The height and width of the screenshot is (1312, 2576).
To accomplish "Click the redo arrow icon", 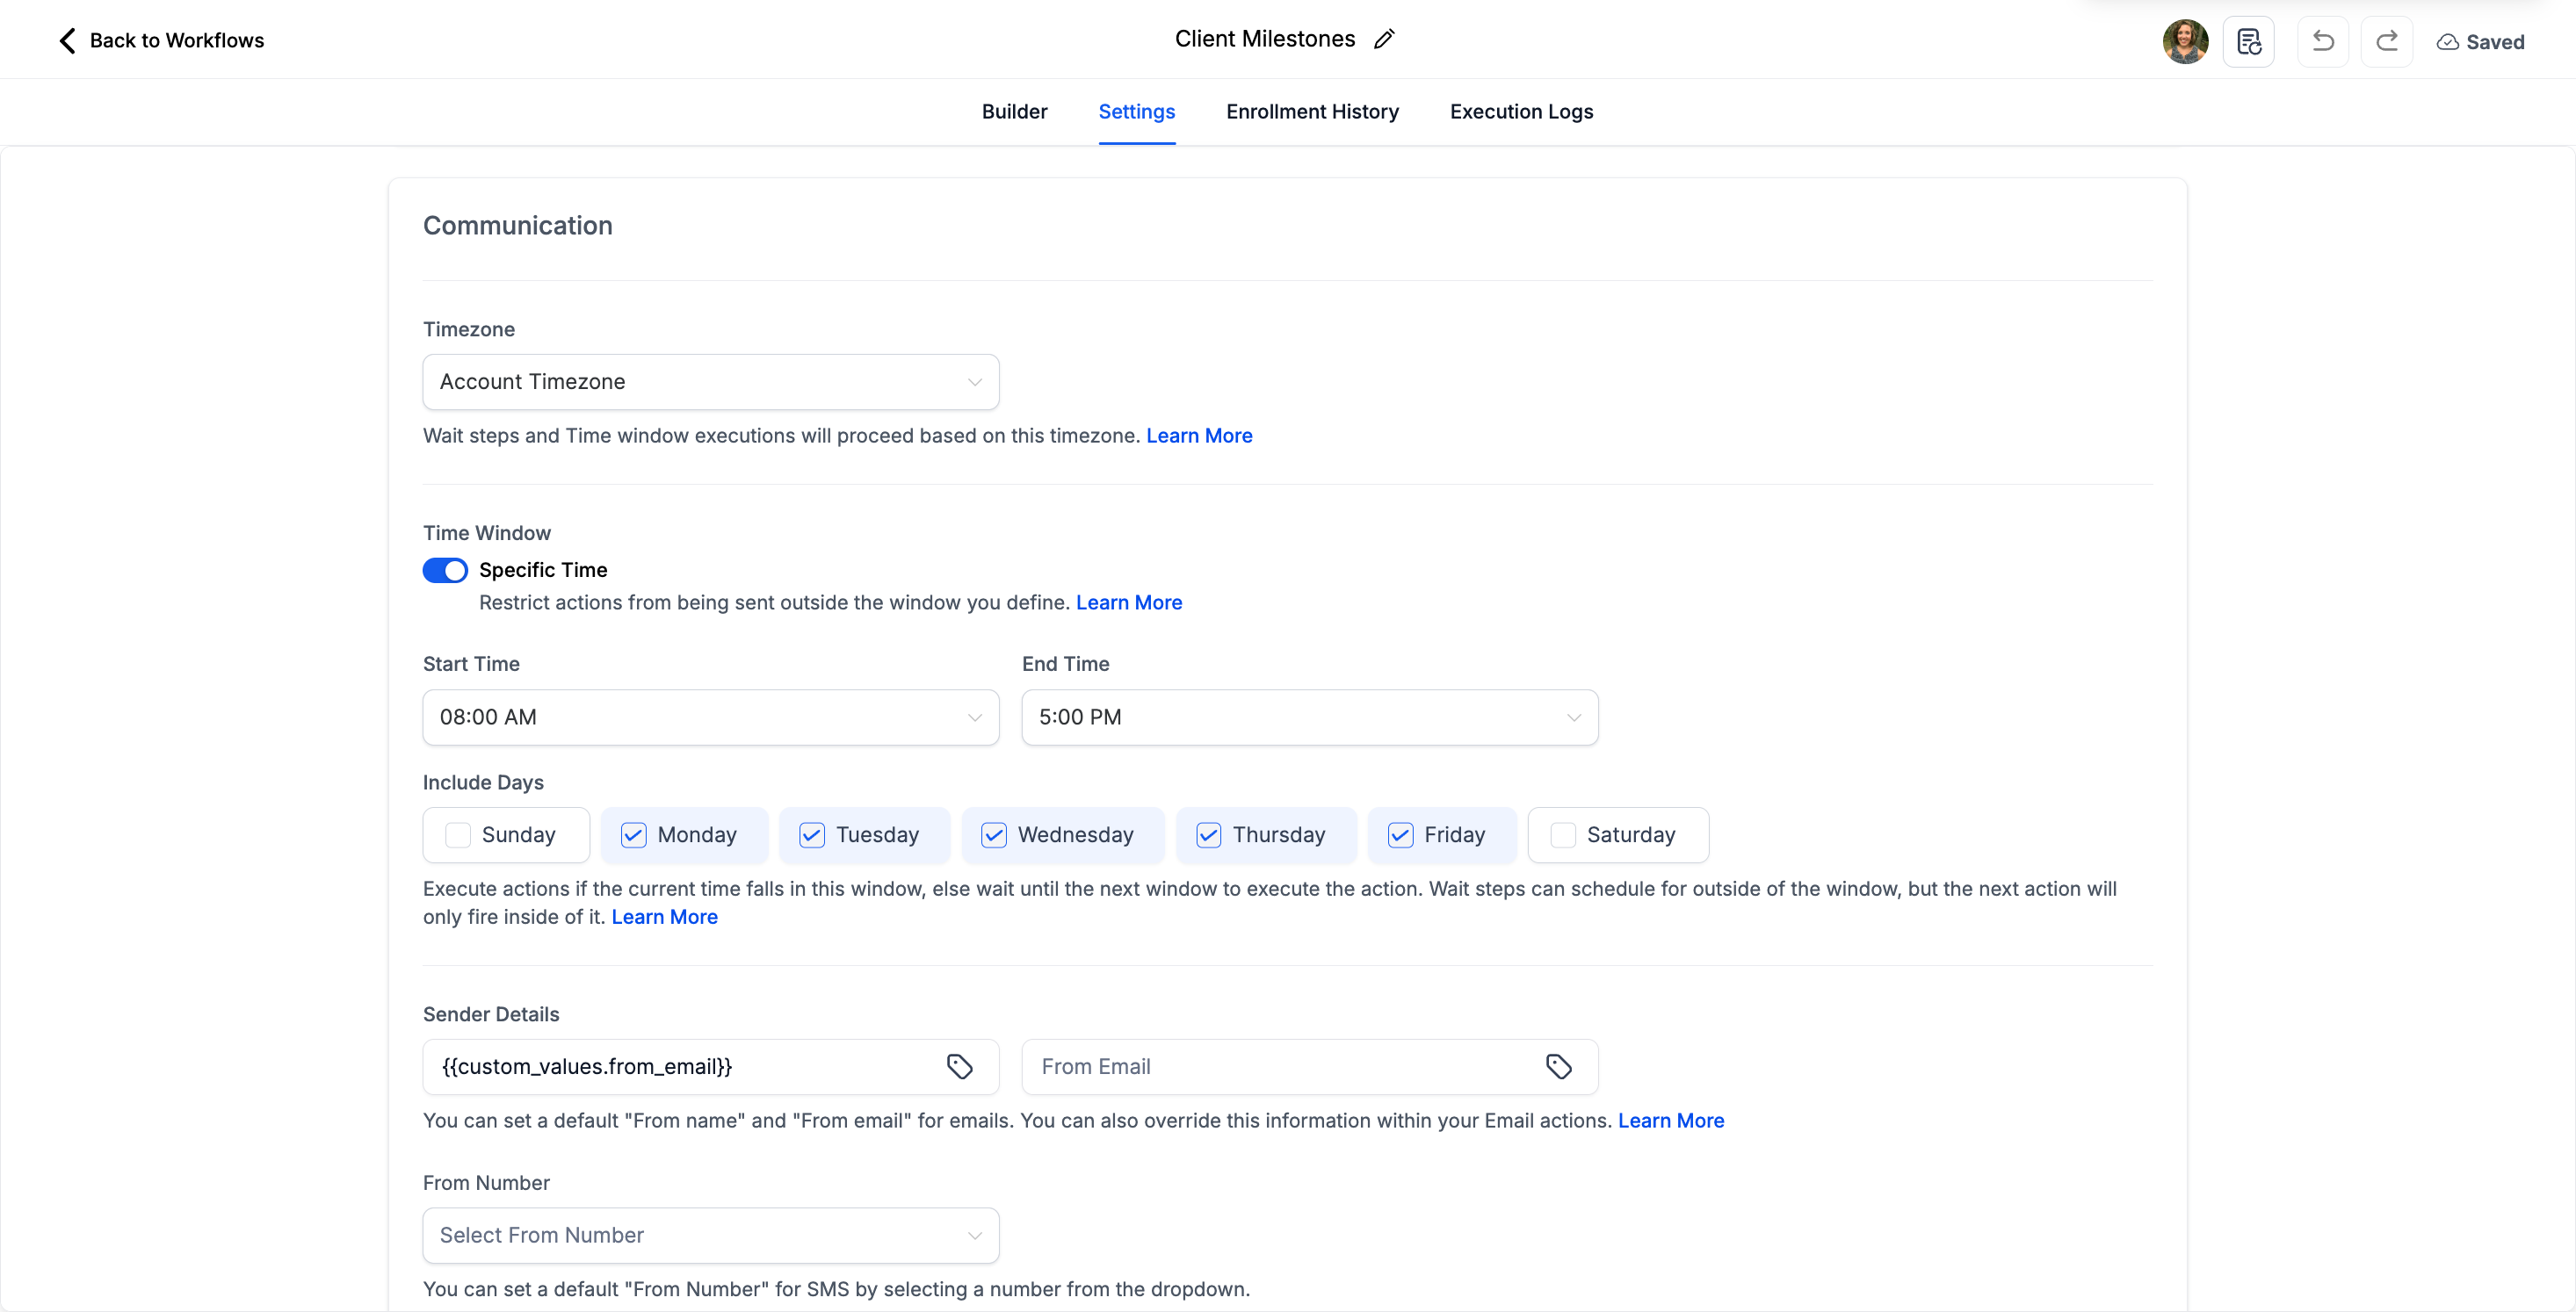I will [x=2386, y=42].
